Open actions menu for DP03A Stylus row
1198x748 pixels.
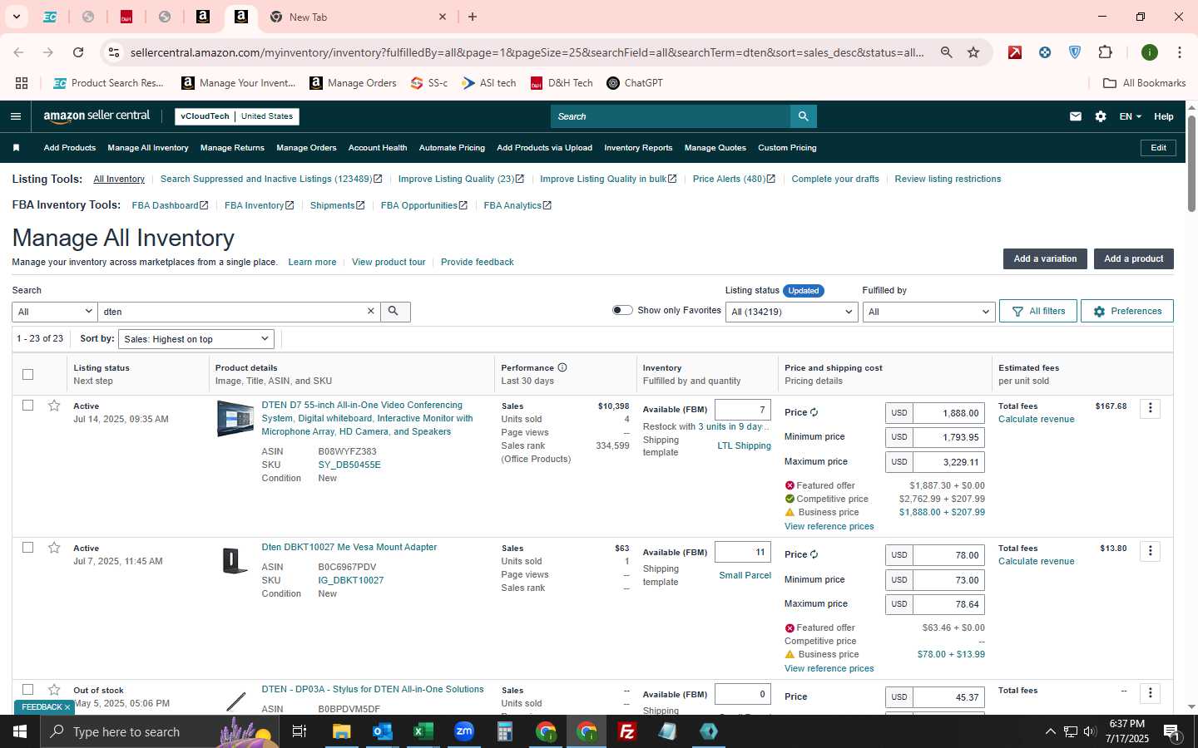[1150, 693]
